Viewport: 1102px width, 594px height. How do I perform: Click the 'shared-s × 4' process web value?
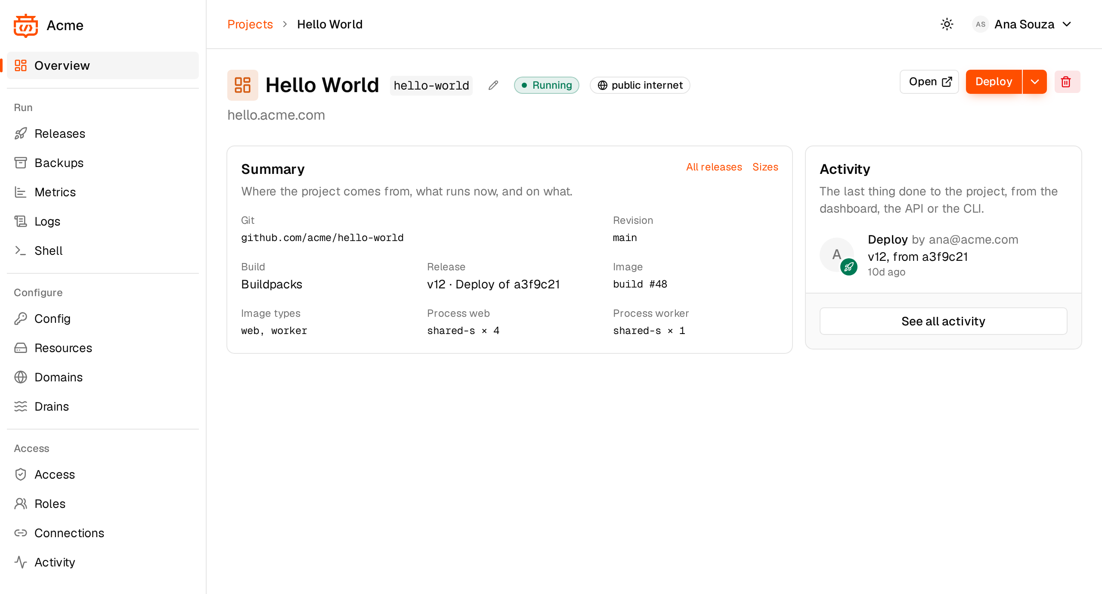point(463,331)
